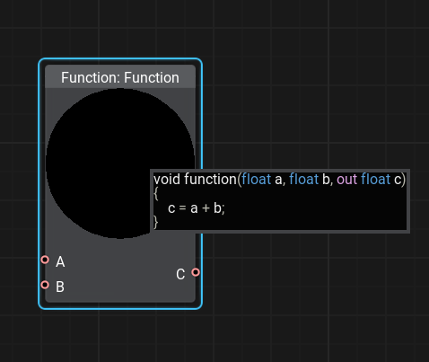Image resolution: width=429 pixels, height=362 pixels.
Task: Click the B input label
Action: pos(60,287)
